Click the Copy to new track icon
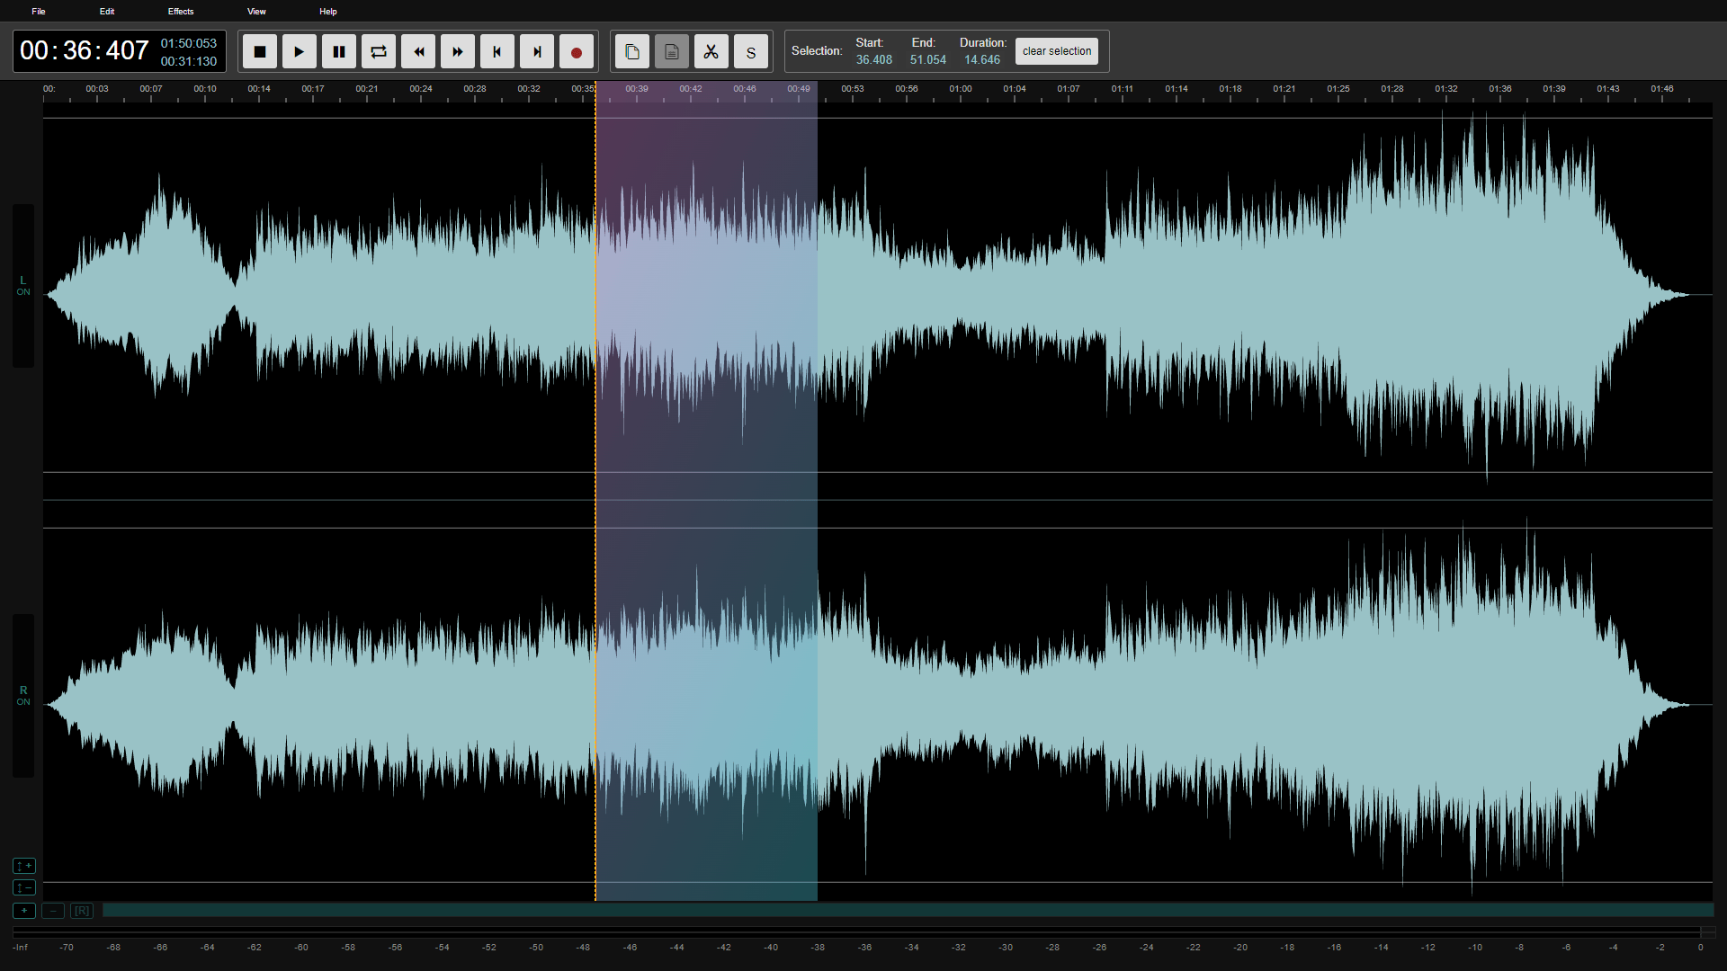 632,51
